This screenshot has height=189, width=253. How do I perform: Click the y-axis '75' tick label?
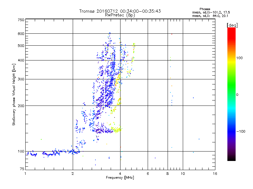[x=22, y=169]
